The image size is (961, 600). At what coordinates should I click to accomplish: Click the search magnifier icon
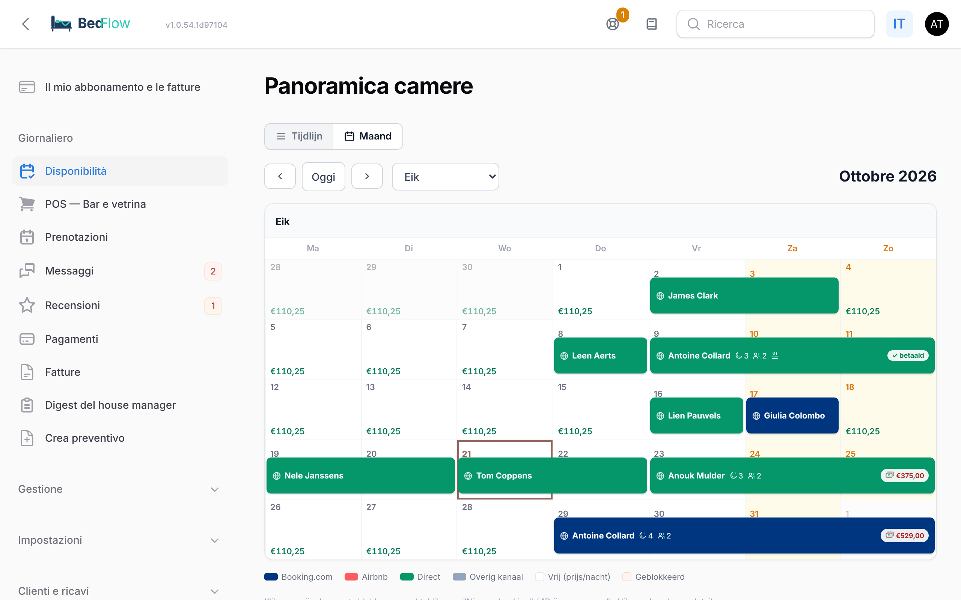pos(693,24)
